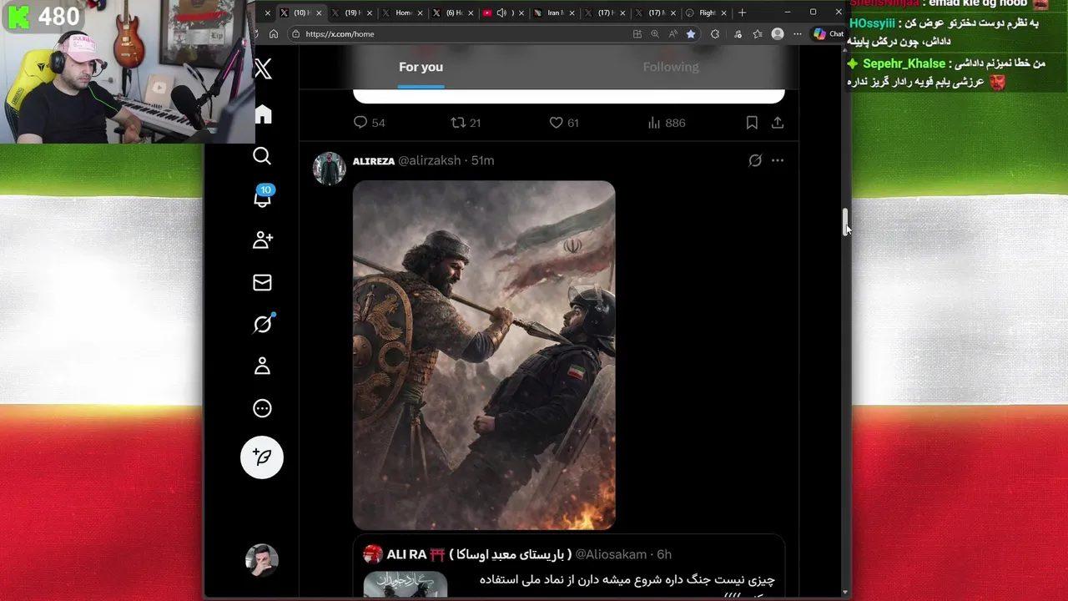1068x601 pixels.
Task: Toggle favorite star for this page
Action: point(691,34)
